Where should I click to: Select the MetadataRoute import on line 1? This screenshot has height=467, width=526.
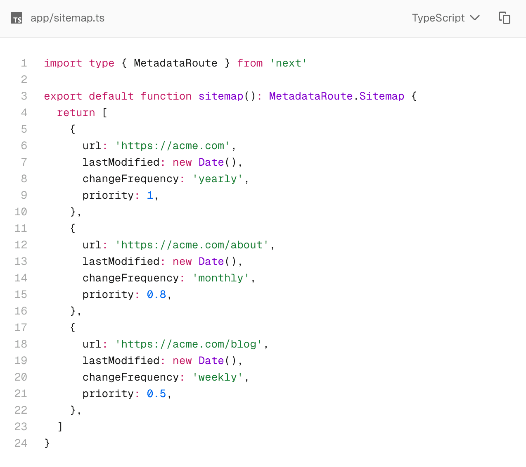pyautogui.click(x=175, y=63)
